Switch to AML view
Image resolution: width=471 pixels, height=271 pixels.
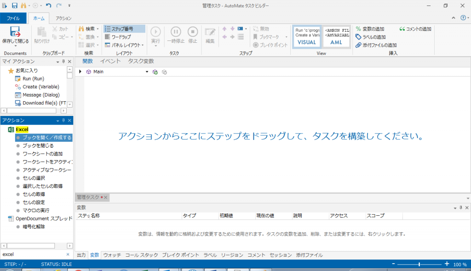point(336,36)
